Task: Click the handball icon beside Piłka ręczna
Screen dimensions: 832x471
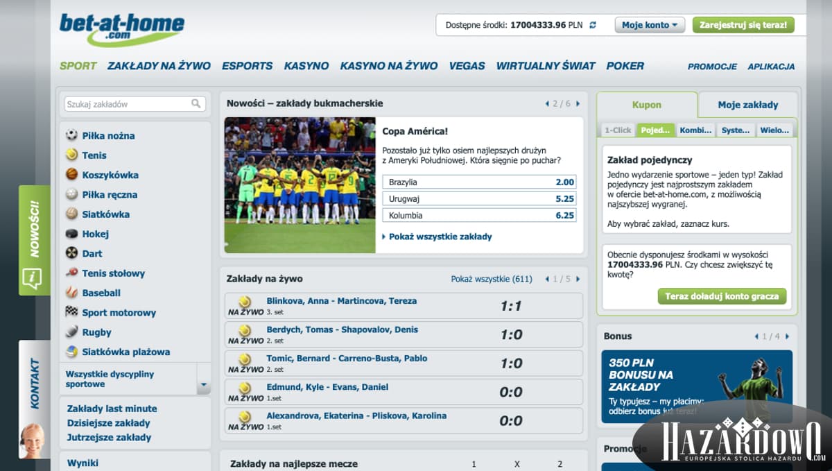Action: coord(71,194)
